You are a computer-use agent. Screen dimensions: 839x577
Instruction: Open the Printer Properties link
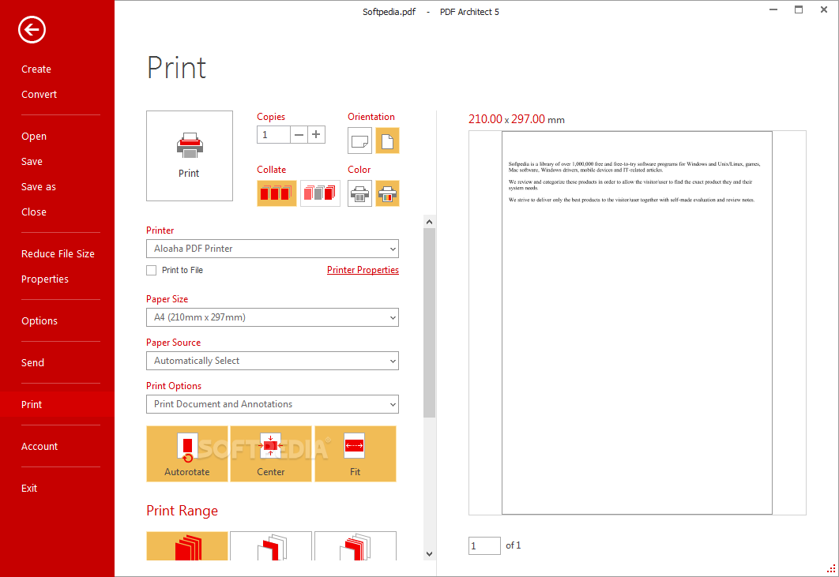click(363, 270)
